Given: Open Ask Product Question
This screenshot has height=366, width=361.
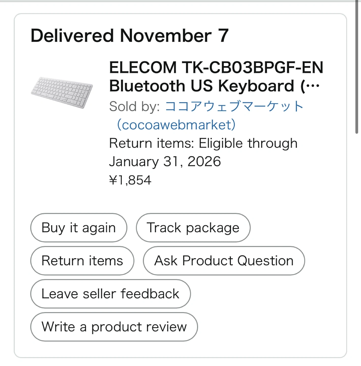Looking at the screenshot, I should (224, 261).
